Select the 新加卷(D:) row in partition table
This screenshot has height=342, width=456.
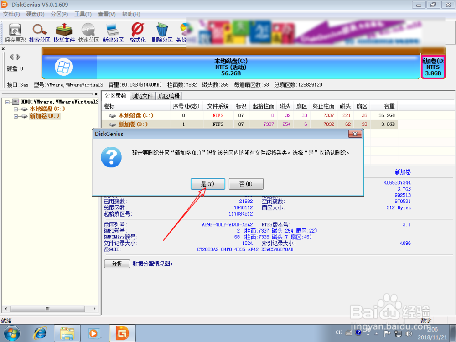[x=250, y=124]
